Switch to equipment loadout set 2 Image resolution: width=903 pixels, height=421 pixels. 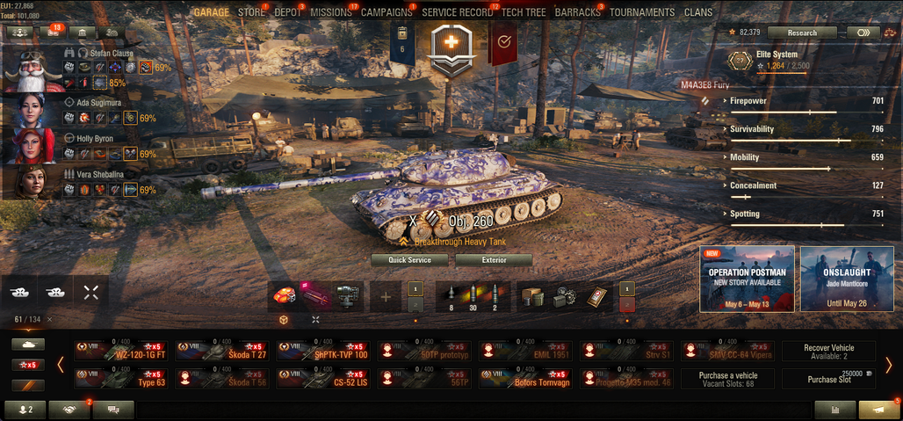(415, 305)
